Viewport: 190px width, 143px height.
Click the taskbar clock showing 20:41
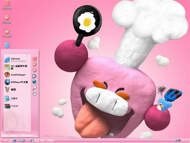185,140
